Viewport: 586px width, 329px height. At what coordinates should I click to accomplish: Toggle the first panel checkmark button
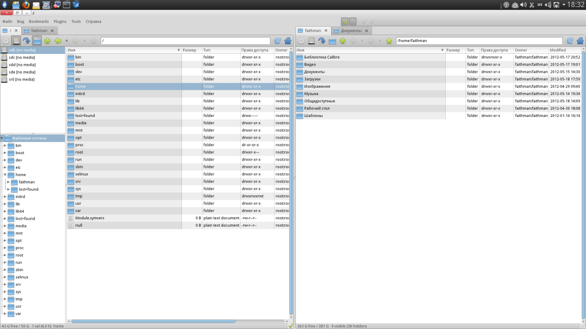(x=345, y=21)
